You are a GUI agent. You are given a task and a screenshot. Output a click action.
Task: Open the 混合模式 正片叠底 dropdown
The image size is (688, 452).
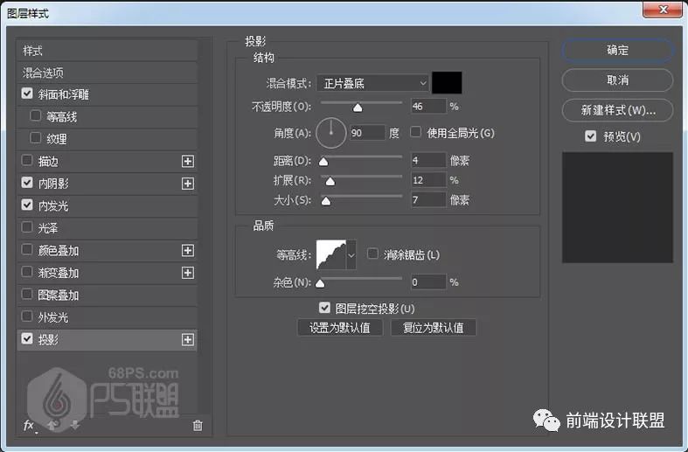372,83
